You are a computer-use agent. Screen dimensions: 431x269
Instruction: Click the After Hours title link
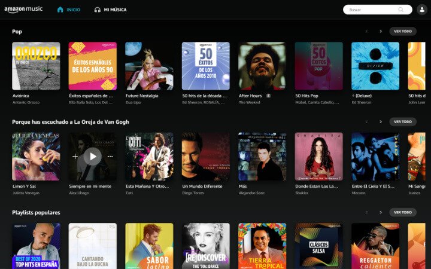[x=250, y=96]
